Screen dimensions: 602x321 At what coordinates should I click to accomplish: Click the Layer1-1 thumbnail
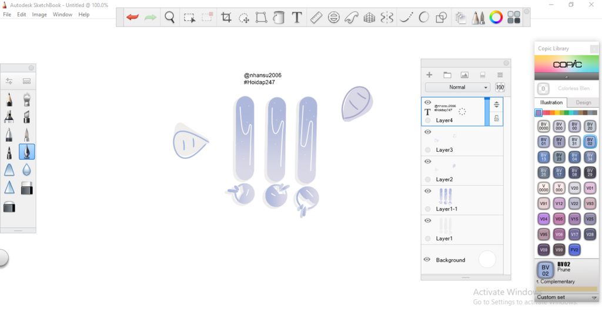point(446,196)
